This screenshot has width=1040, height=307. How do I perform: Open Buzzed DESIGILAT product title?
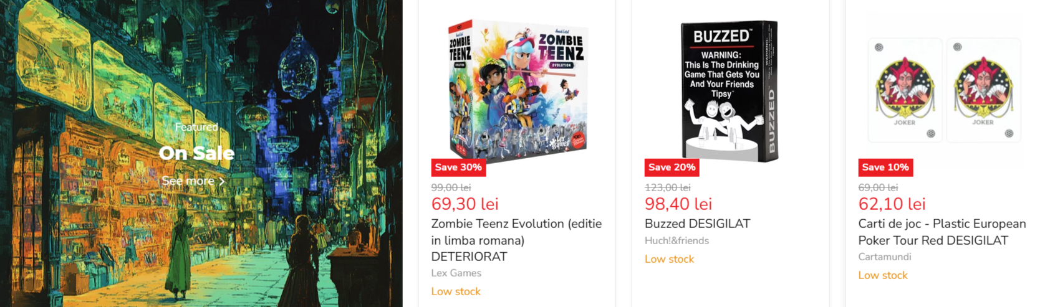(x=697, y=224)
